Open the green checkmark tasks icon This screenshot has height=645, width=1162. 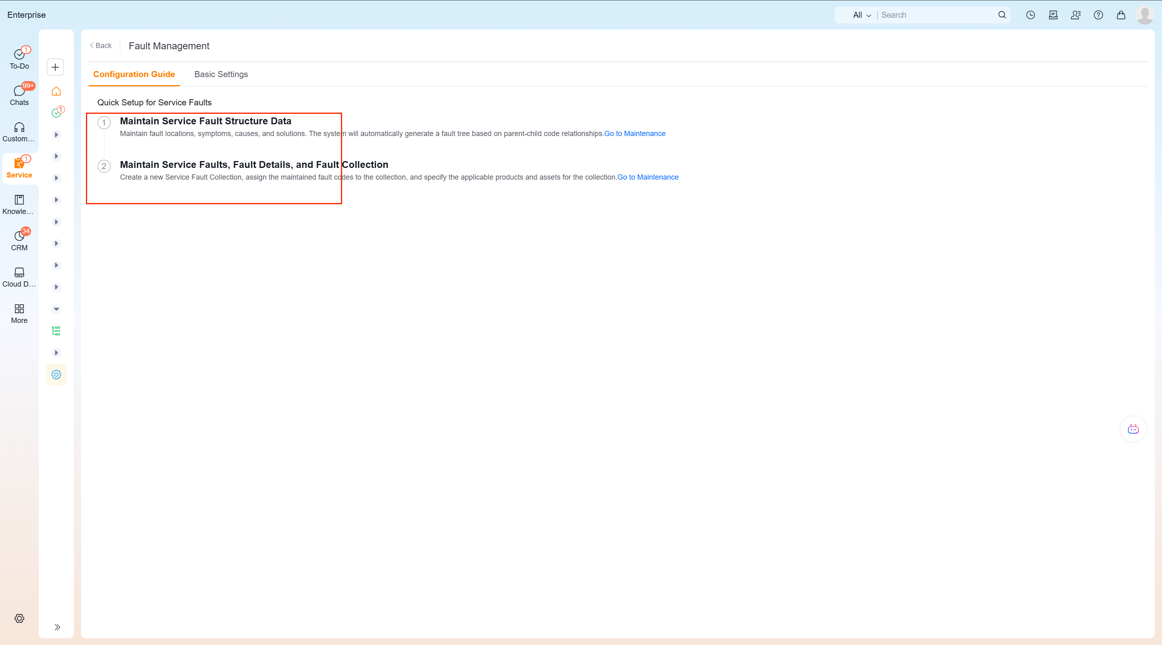click(57, 112)
